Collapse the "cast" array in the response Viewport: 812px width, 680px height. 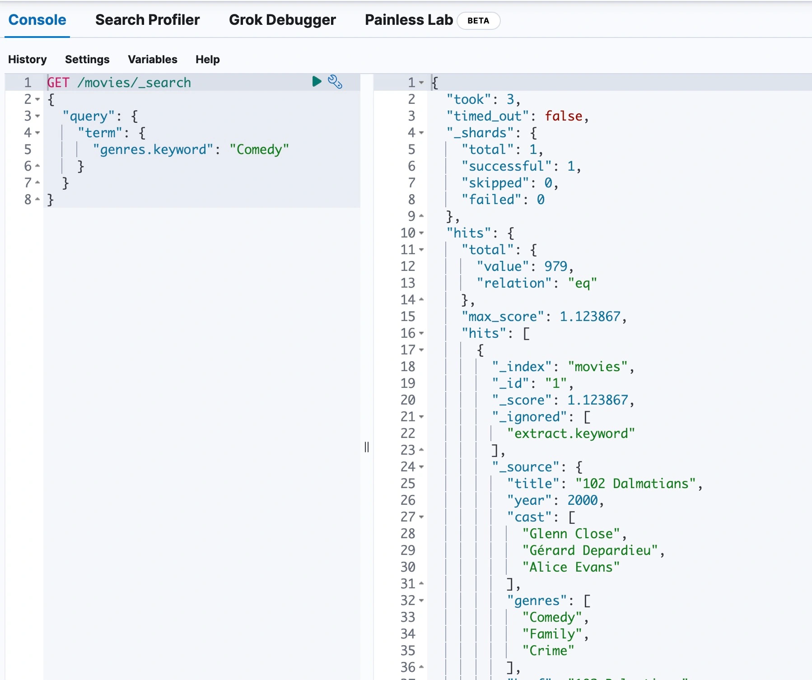pyautogui.click(x=421, y=517)
